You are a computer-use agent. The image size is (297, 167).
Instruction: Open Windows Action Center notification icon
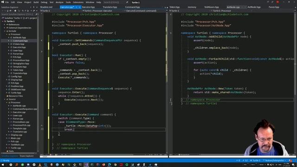point(293,165)
